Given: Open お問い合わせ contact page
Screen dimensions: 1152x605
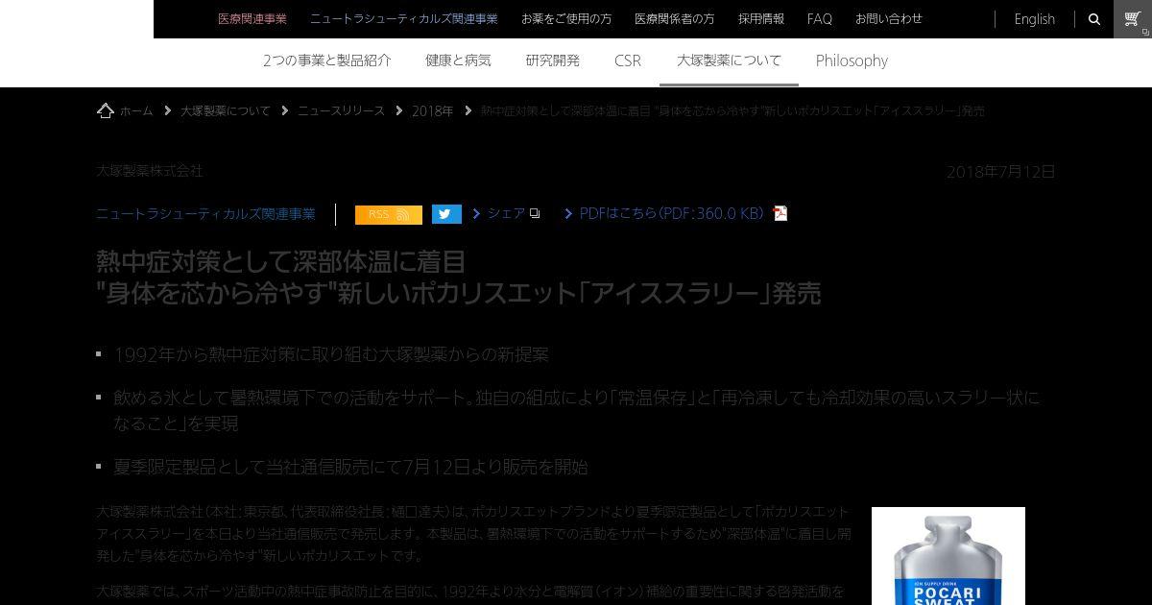Looking at the screenshot, I should coord(889,18).
